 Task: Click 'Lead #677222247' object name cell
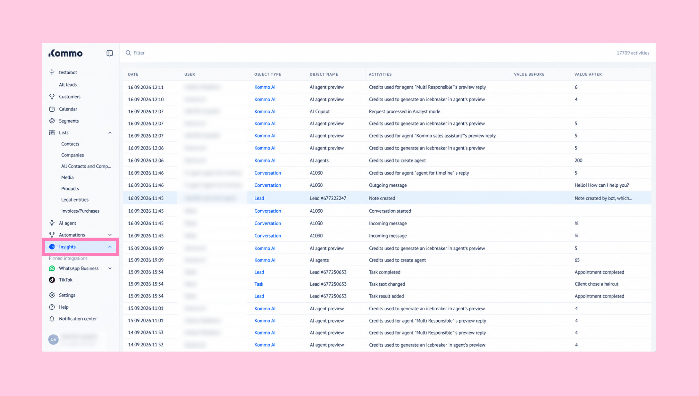click(x=328, y=198)
